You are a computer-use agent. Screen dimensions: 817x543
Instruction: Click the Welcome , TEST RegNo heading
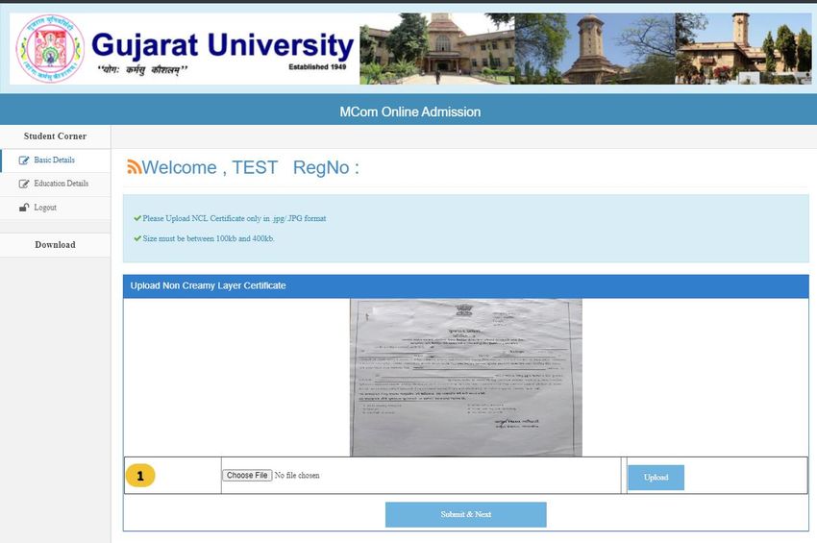point(251,167)
